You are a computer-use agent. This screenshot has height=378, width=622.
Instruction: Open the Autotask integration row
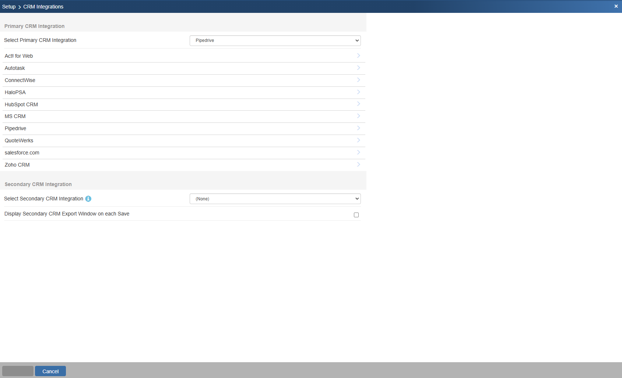184,68
